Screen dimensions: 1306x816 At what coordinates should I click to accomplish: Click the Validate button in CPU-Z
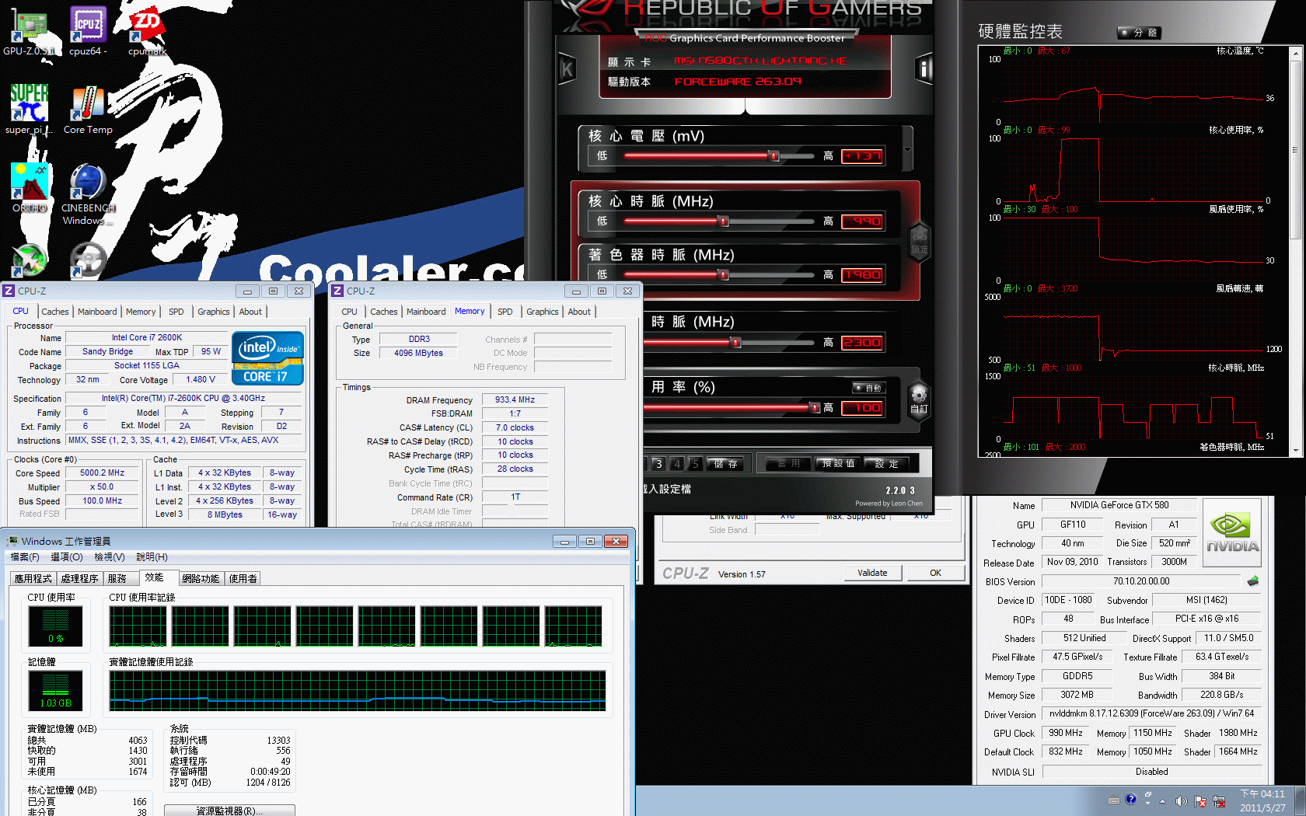click(x=872, y=573)
